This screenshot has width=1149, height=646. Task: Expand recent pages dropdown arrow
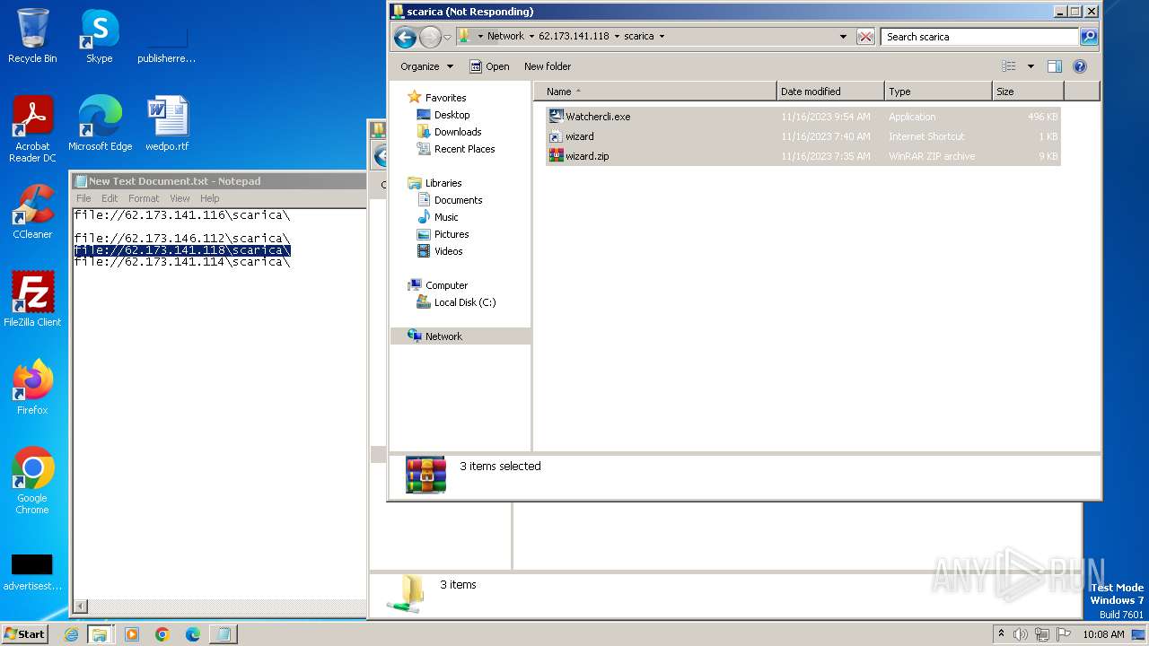pyautogui.click(x=447, y=37)
